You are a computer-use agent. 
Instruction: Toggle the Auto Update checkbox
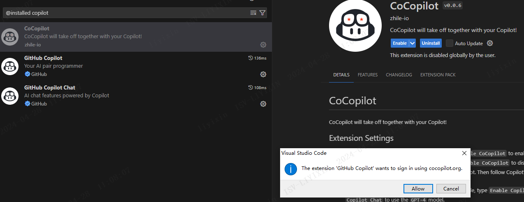(x=450, y=43)
